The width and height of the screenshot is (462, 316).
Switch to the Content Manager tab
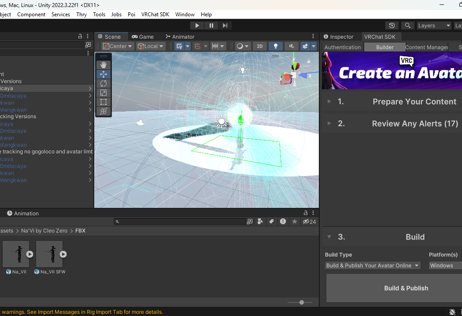(426, 47)
